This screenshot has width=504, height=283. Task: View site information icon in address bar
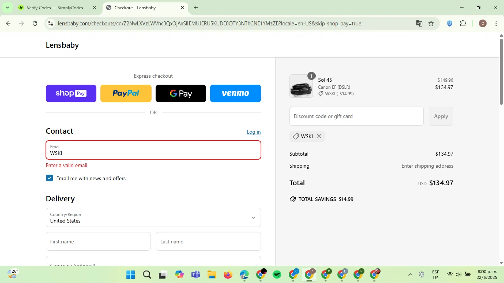point(51,23)
